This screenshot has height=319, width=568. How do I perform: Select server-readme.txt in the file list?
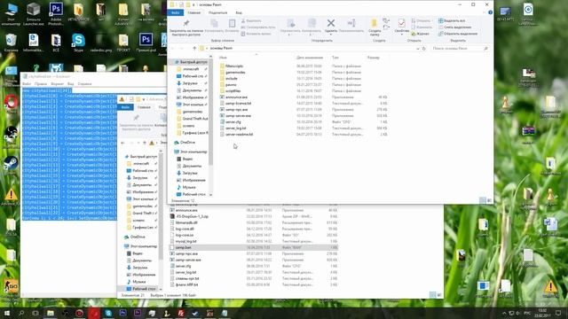tap(239, 134)
